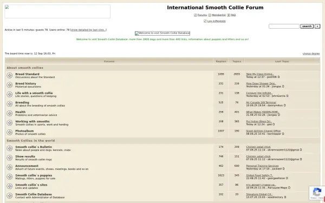Image resolution: width=325 pixels, height=203 pixels.
Task: Open Smooth Collie Database forum link
Action: click(x=34, y=194)
